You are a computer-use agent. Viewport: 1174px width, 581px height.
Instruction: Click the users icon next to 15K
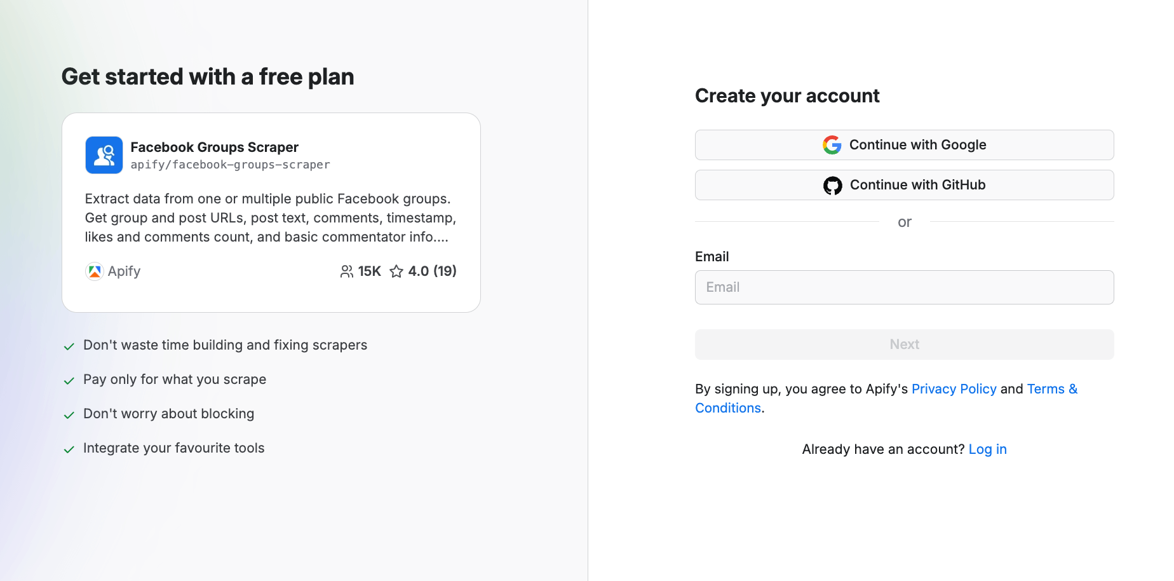[x=347, y=271]
